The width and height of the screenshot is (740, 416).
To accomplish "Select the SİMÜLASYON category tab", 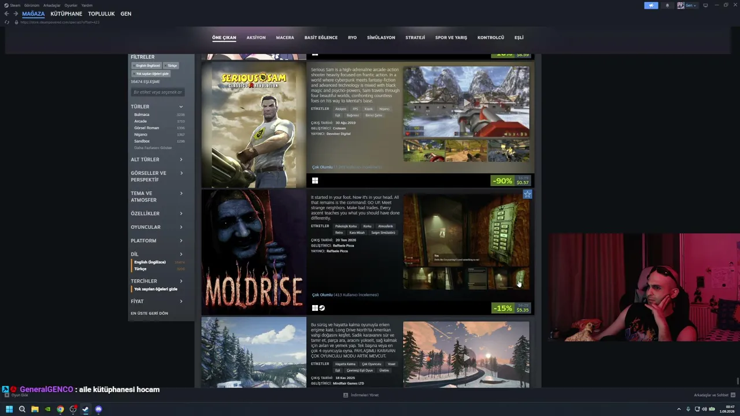I will pyautogui.click(x=381, y=38).
